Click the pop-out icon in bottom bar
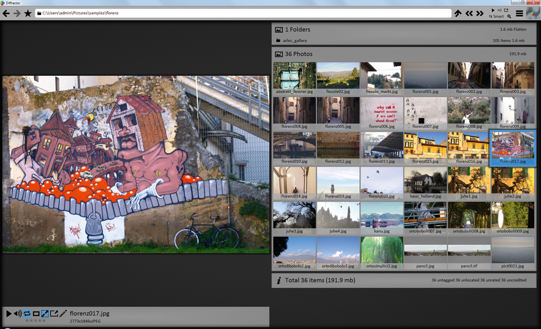 click(54, 313)
